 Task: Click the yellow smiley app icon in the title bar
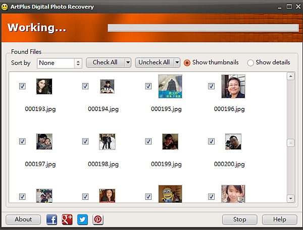point(5,7)
